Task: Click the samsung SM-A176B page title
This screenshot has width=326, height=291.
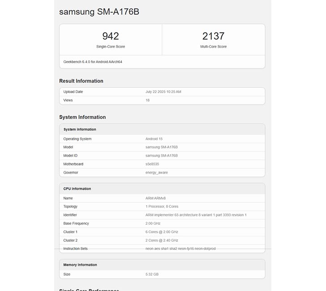Action: tap(99, 12)
